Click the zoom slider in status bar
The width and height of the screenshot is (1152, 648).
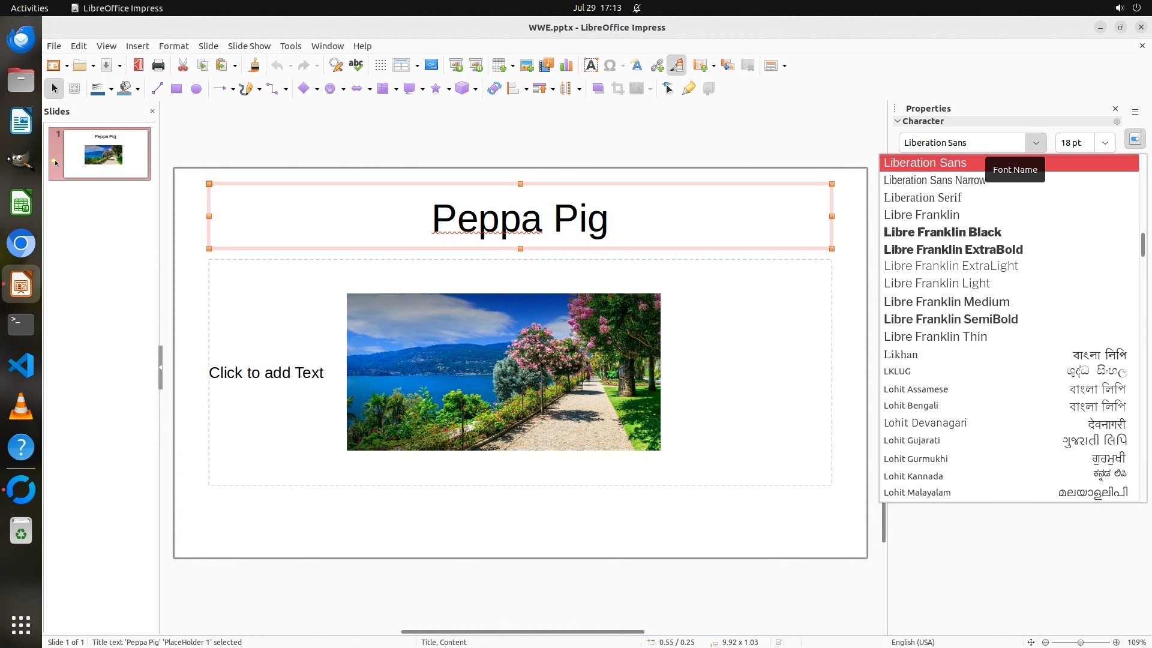coord(1080,642)
